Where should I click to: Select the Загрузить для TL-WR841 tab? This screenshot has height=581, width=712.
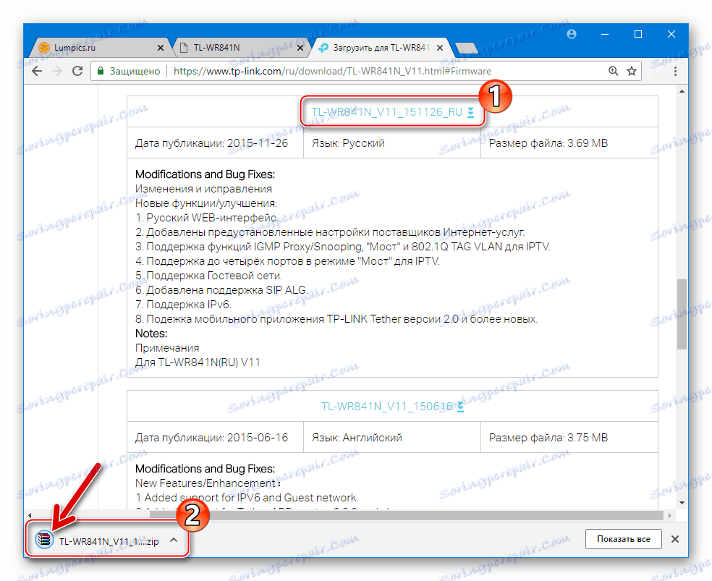point(381,48)
